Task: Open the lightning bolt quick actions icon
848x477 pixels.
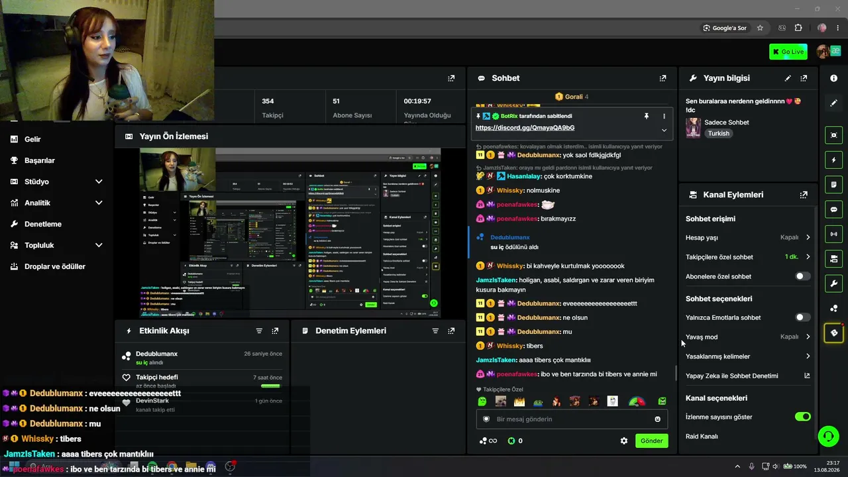Action: [833, 160]
